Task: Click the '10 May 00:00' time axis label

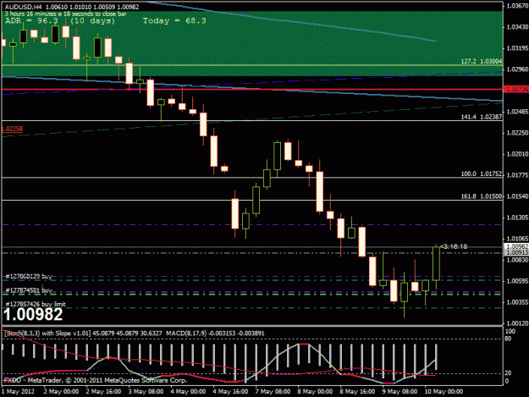Action: click(x=444, y=392)
